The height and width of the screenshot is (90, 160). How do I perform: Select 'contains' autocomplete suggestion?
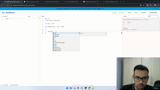66,47
